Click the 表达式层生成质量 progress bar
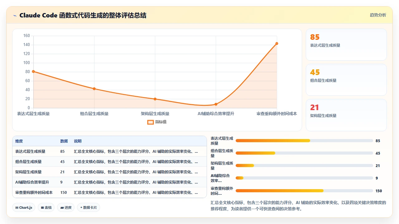 [x=304, y=141]
